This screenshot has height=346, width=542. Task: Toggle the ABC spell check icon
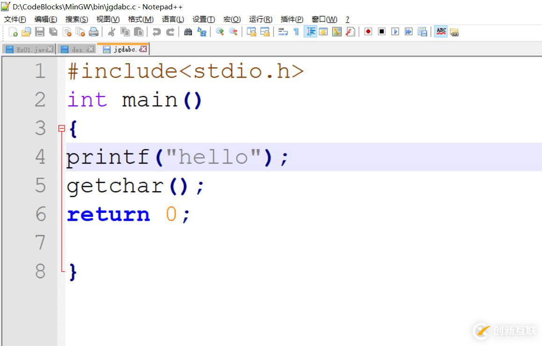441,31
